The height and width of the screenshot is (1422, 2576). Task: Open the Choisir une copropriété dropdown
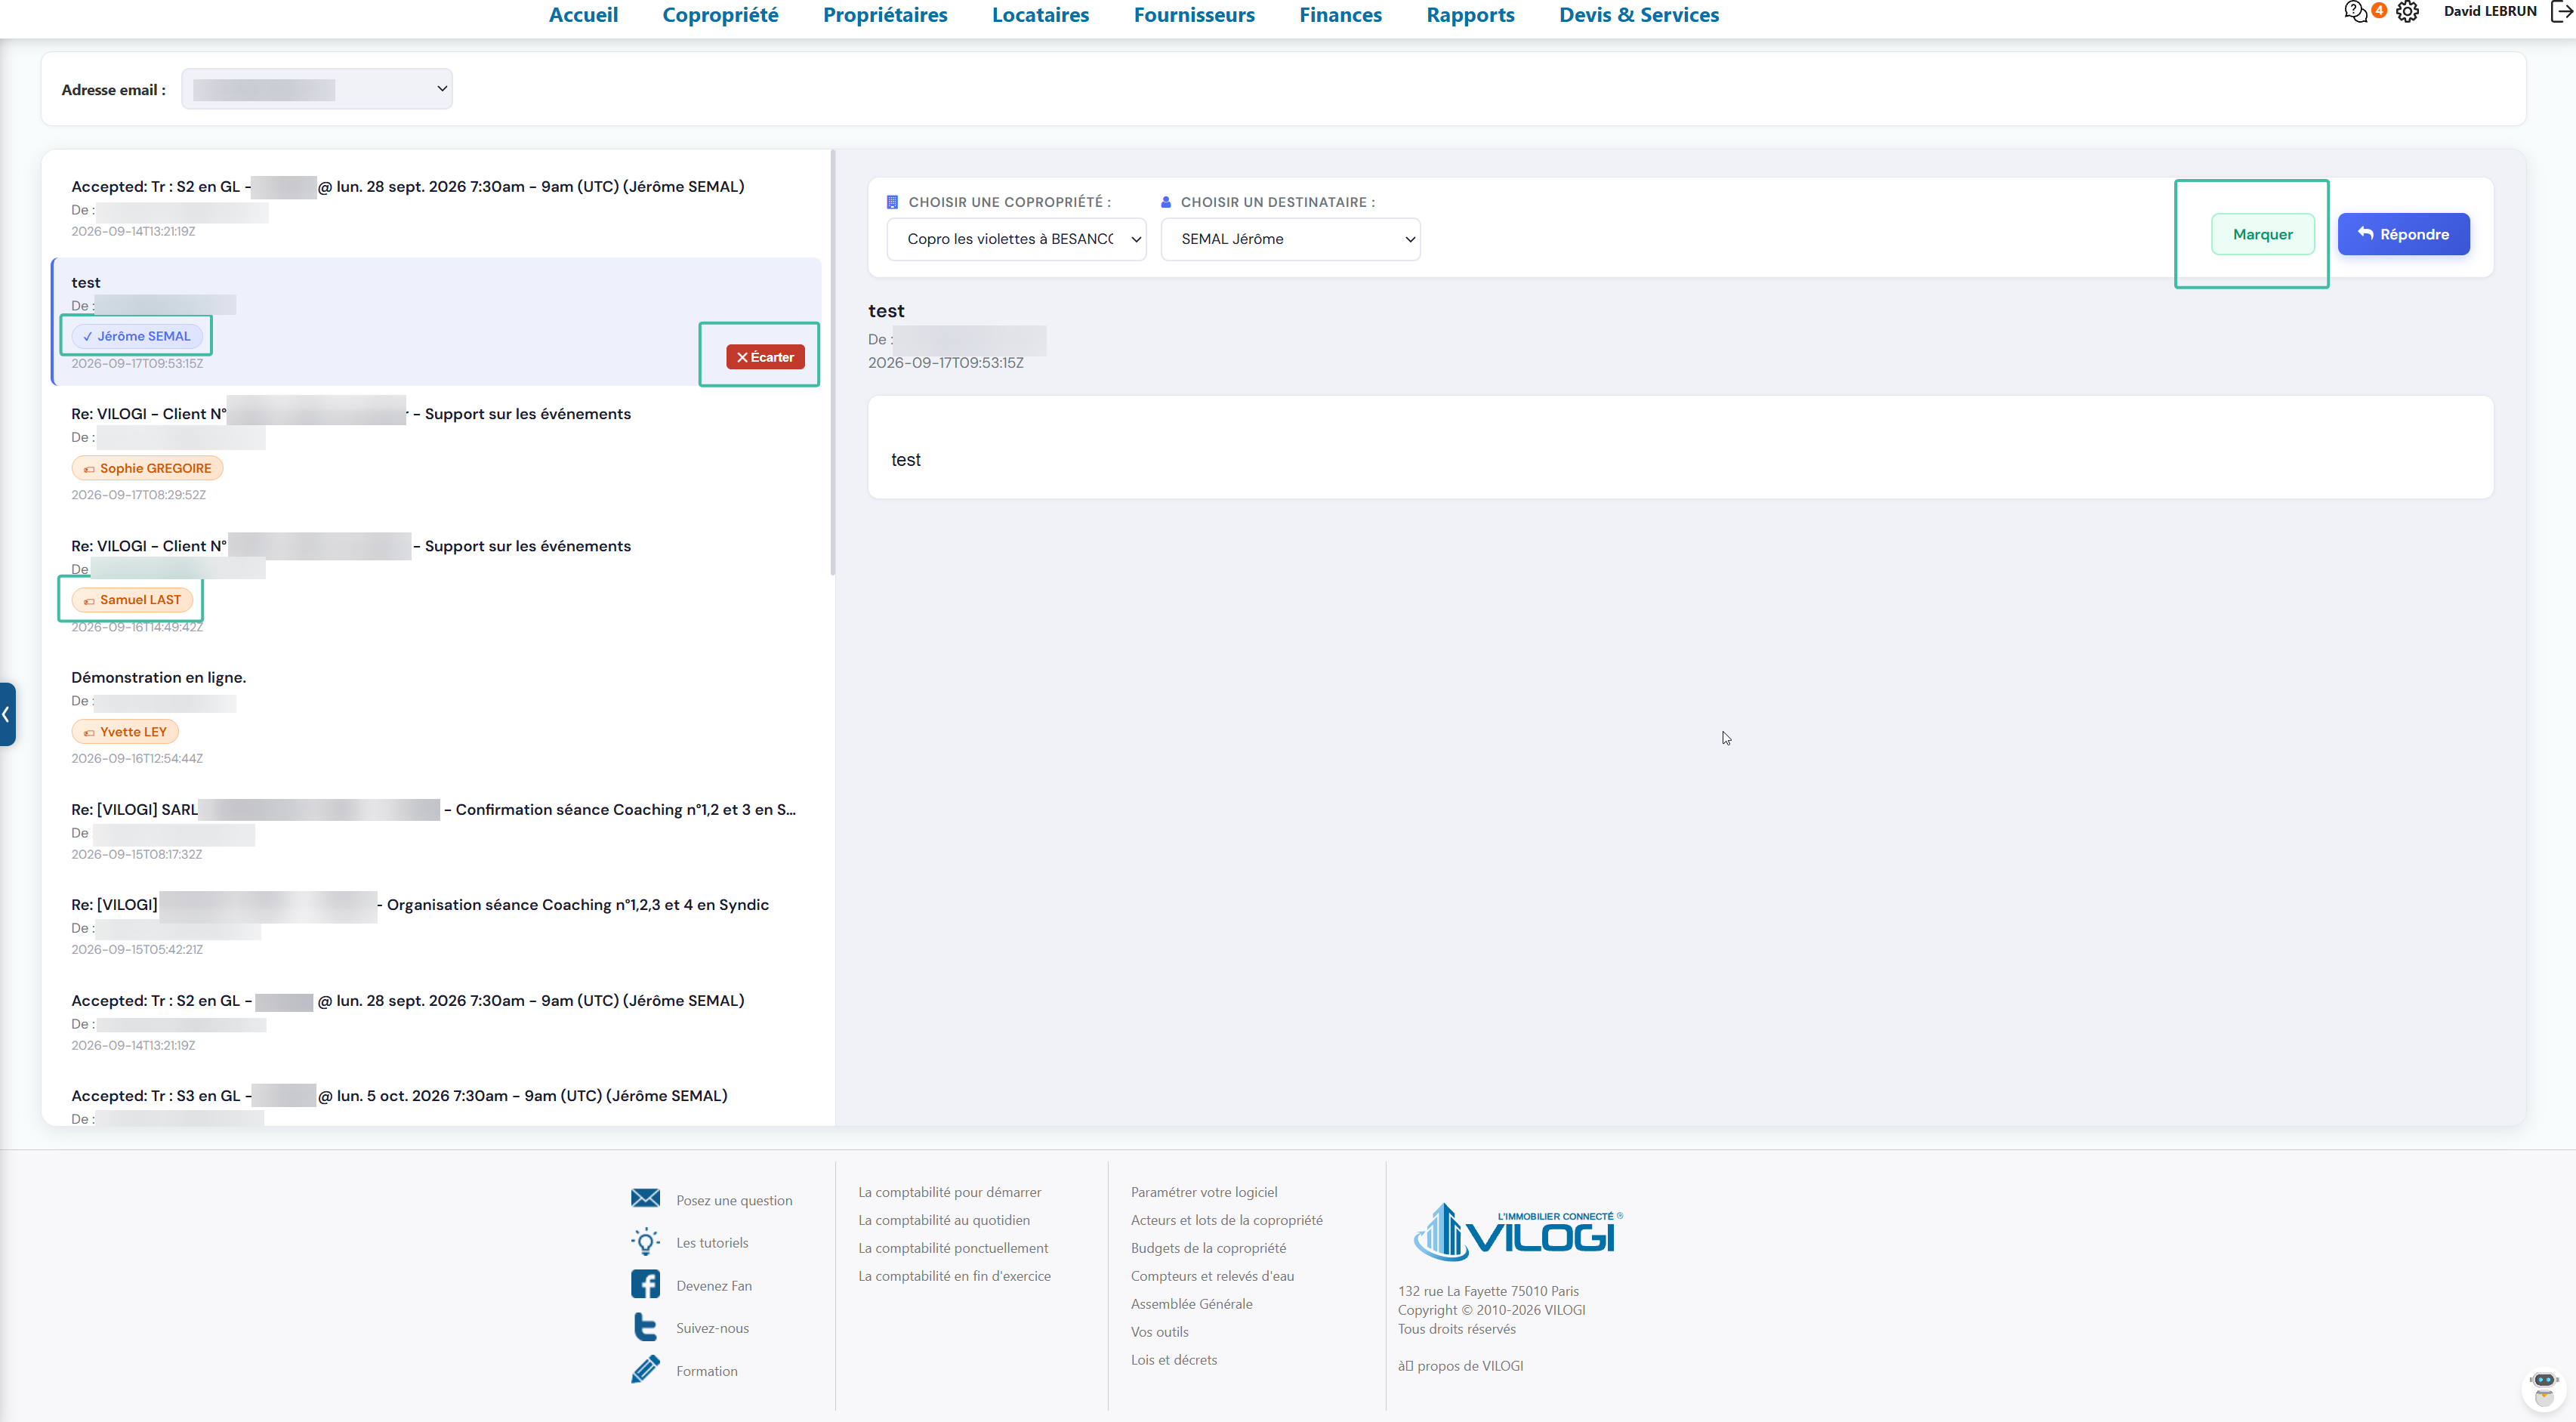coord(1016,239)
